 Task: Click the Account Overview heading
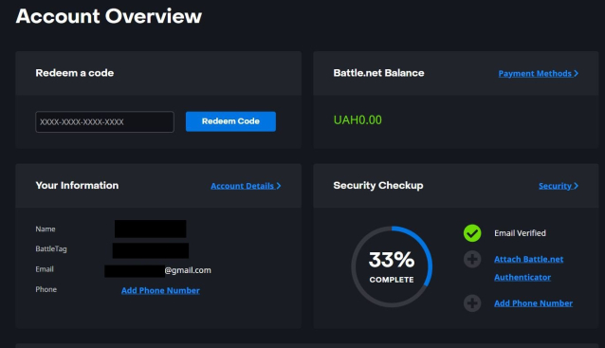[x=109, y=16]
